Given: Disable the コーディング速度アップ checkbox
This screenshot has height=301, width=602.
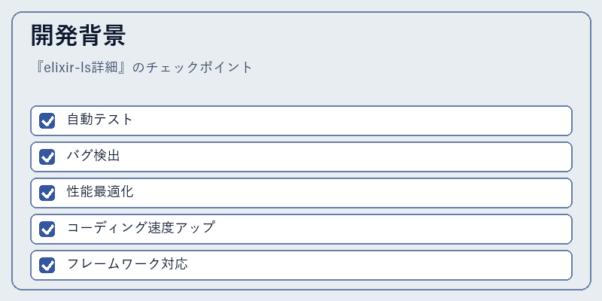Looking at the screenshot, I should [47, 229].
